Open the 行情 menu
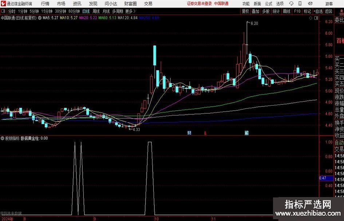This screenshot has width=344, height=221. coord(45,4)
